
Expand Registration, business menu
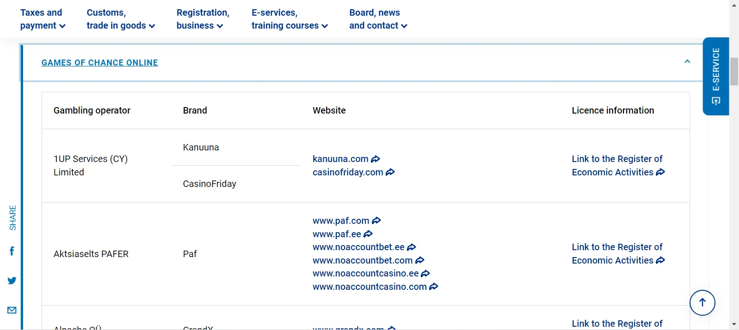pos(203,19)
